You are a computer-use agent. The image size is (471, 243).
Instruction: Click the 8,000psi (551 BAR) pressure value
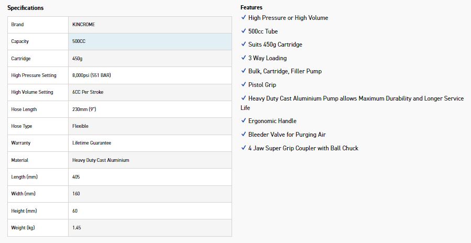[x=92, y=75]
